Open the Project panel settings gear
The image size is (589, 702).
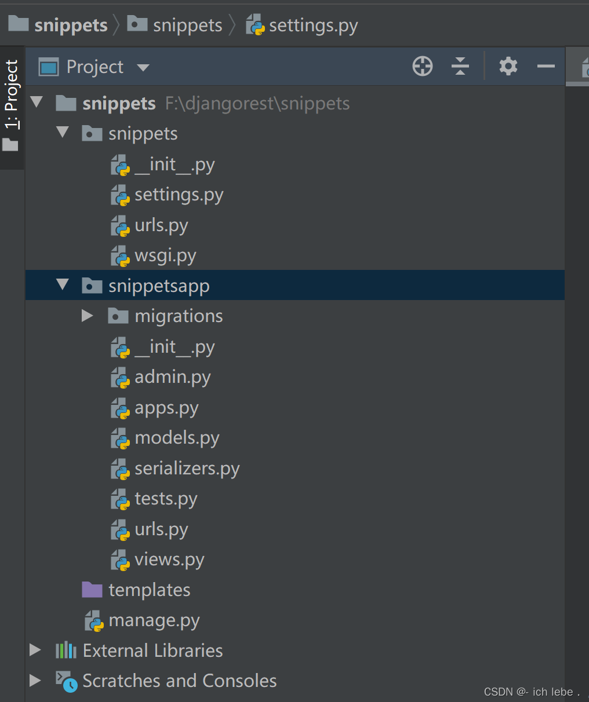tap(508, 67)
